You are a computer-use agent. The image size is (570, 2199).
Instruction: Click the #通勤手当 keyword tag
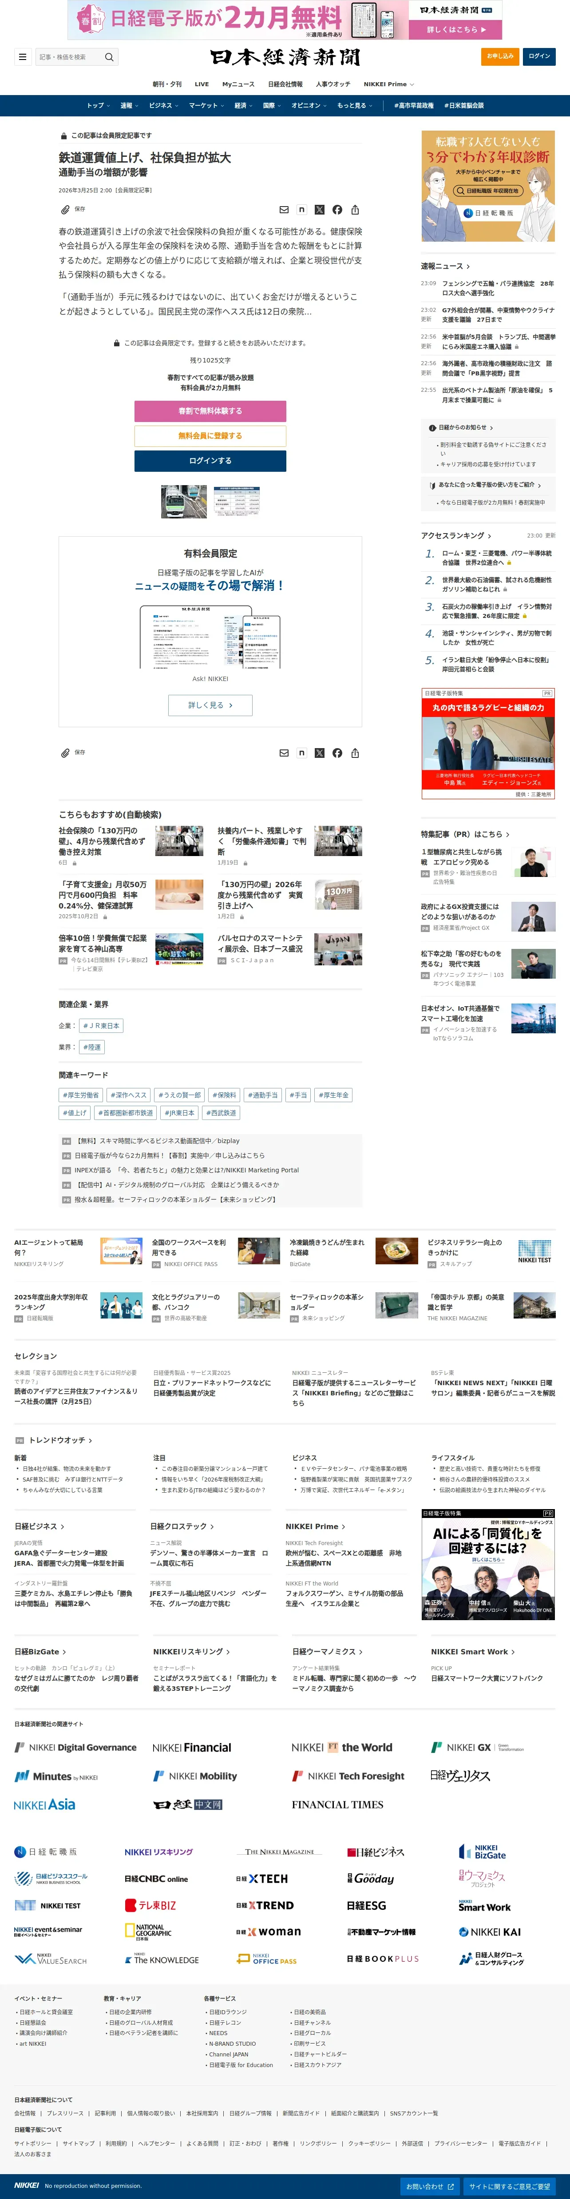(x=263, y=1095)
